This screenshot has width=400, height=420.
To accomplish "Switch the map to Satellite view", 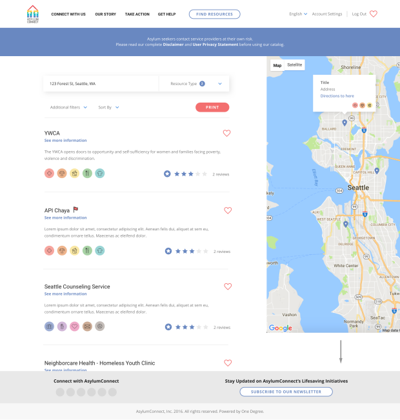I will [294, 65].
